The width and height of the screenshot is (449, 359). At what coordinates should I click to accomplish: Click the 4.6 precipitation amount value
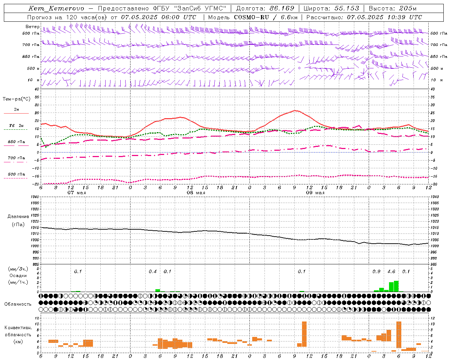click(391, 271)
